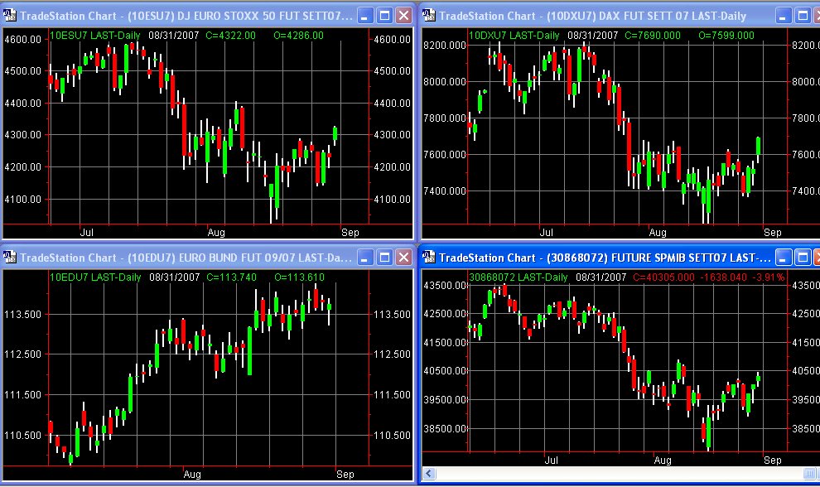Maximize the DAX FUT chart window
This screenshot has height=487, width=820.
pyautogui.click(x=802, y=15)
